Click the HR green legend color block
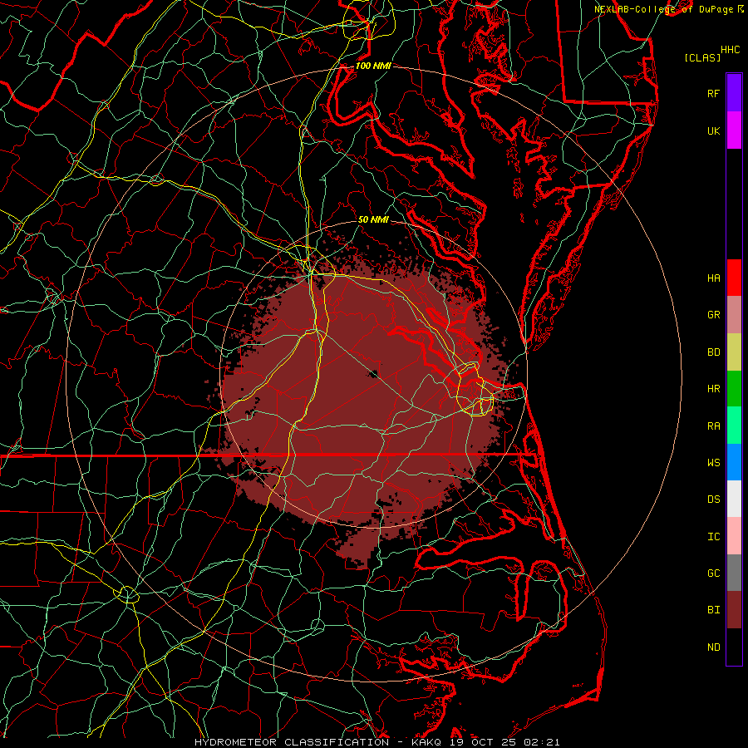 click(734, 389)
